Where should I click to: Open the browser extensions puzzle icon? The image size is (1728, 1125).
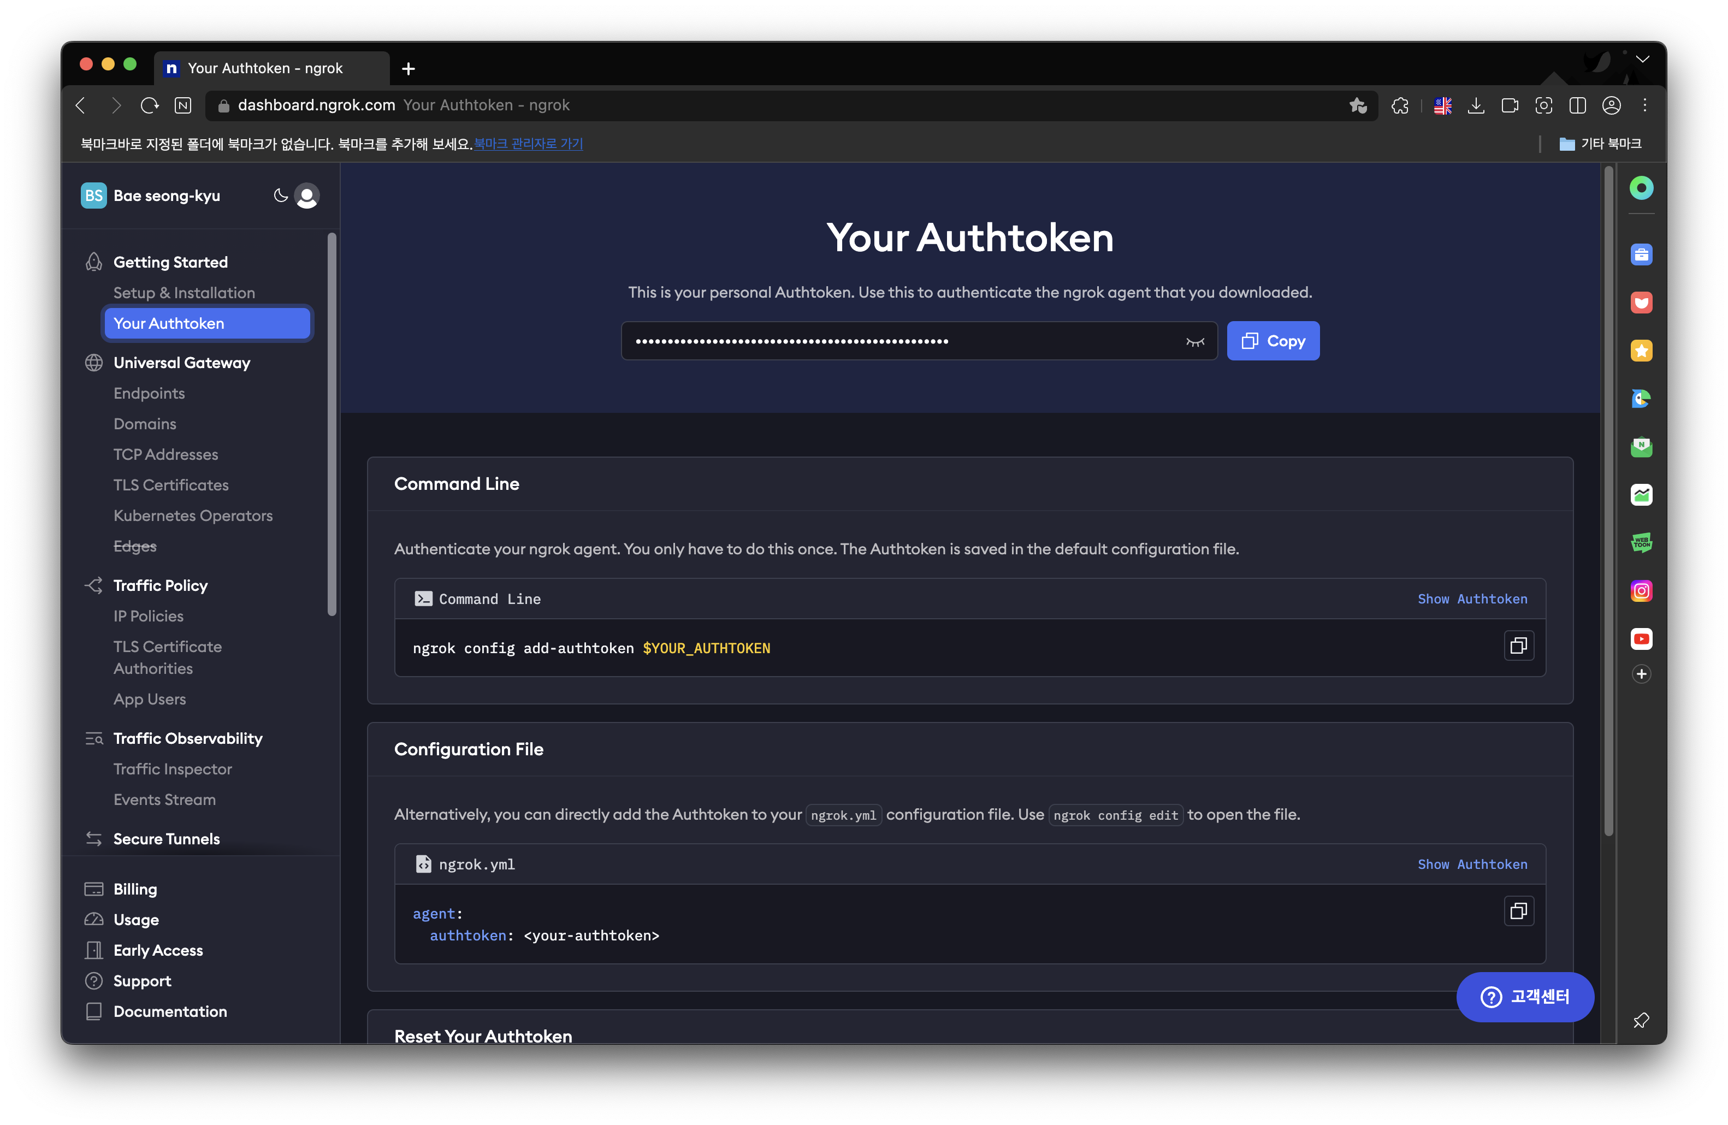tap(1400, 106)
